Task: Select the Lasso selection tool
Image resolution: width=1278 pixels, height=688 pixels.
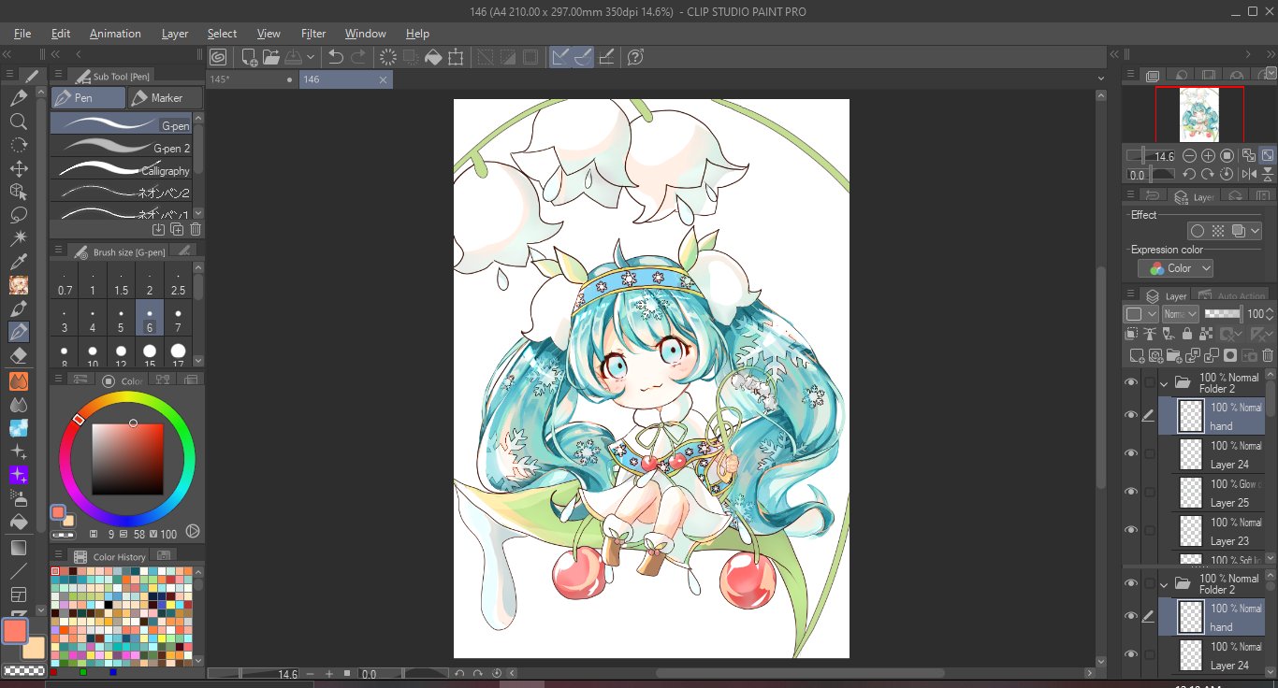Action: tap(18, 215)
